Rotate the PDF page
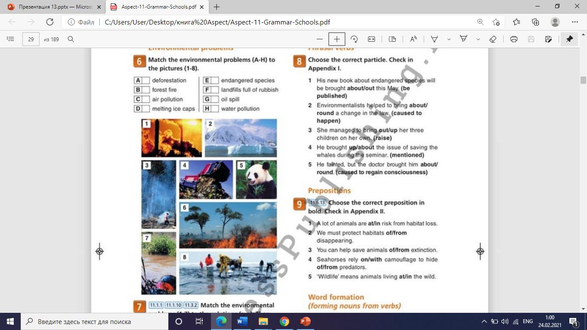The height and width of the screenshot is (330, 587). pyautogui.click(x=355, y=39)
